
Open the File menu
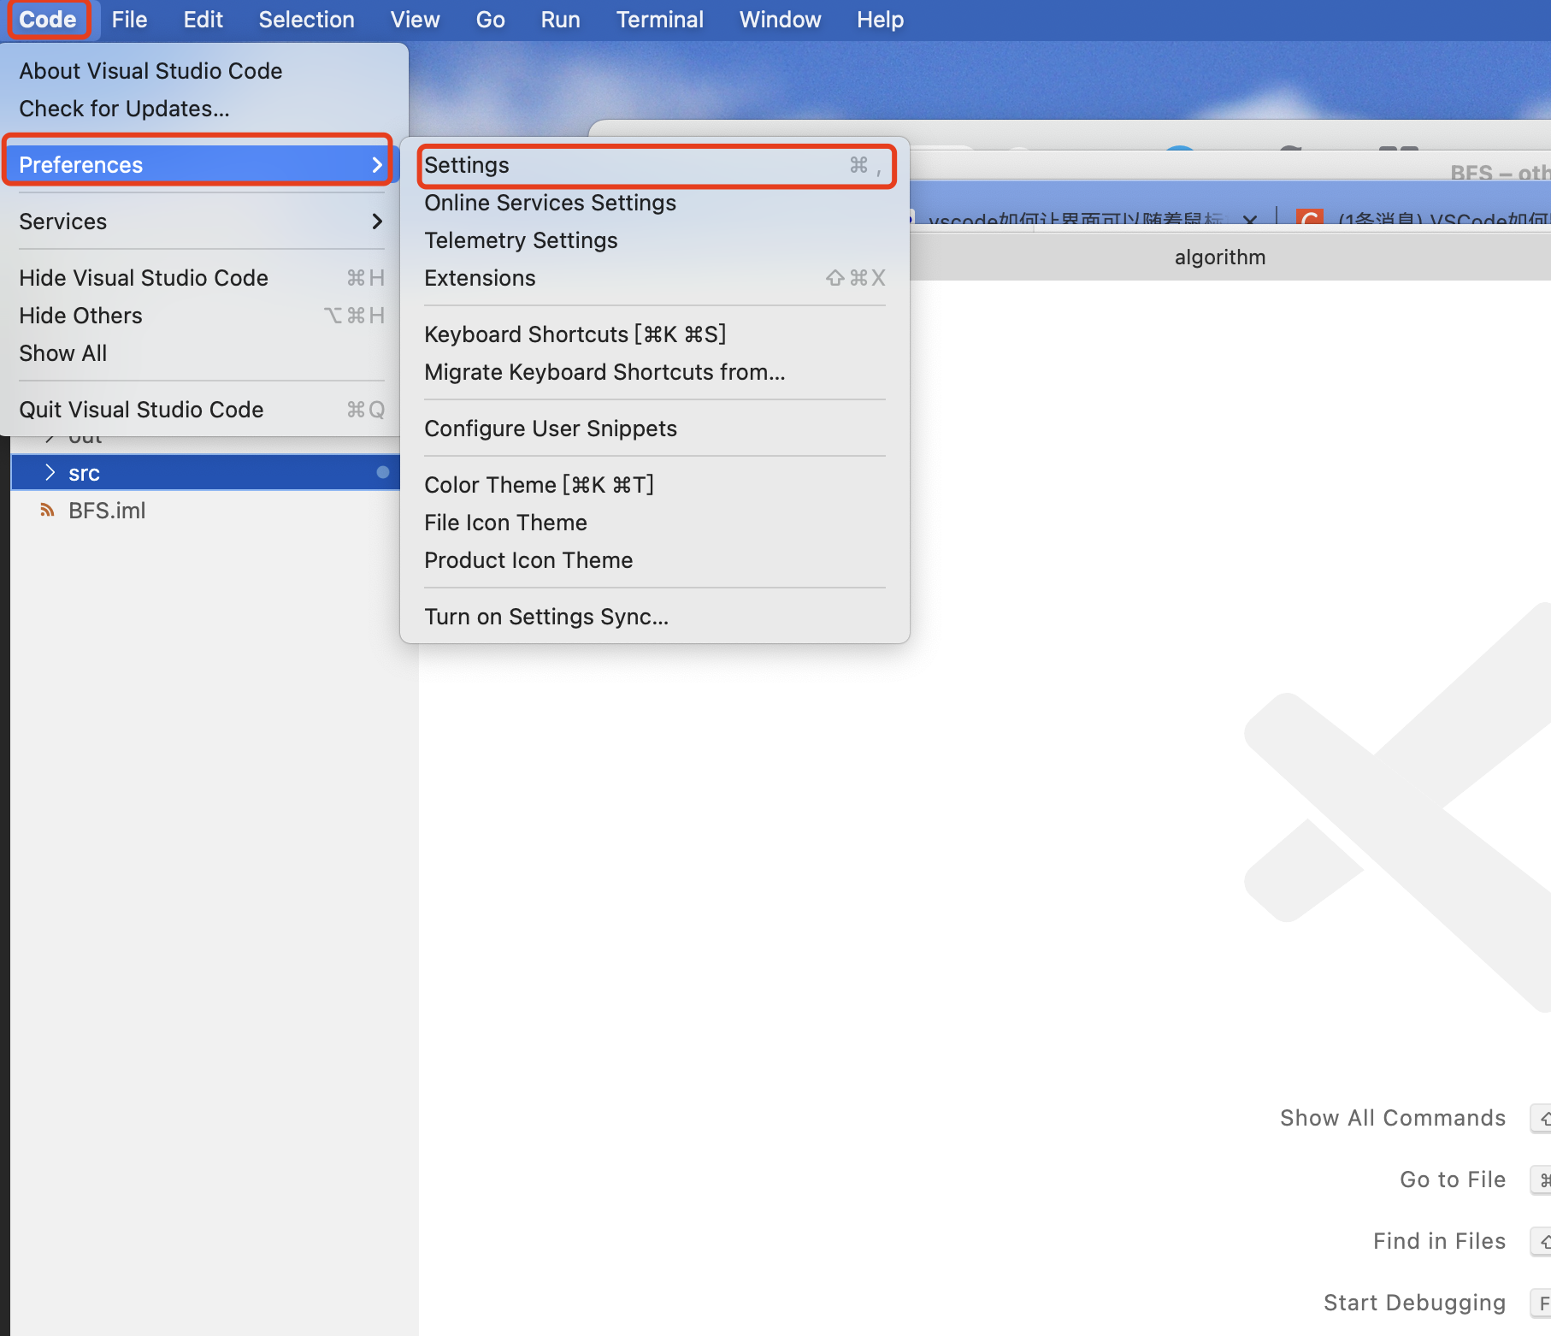click(129, 19)
